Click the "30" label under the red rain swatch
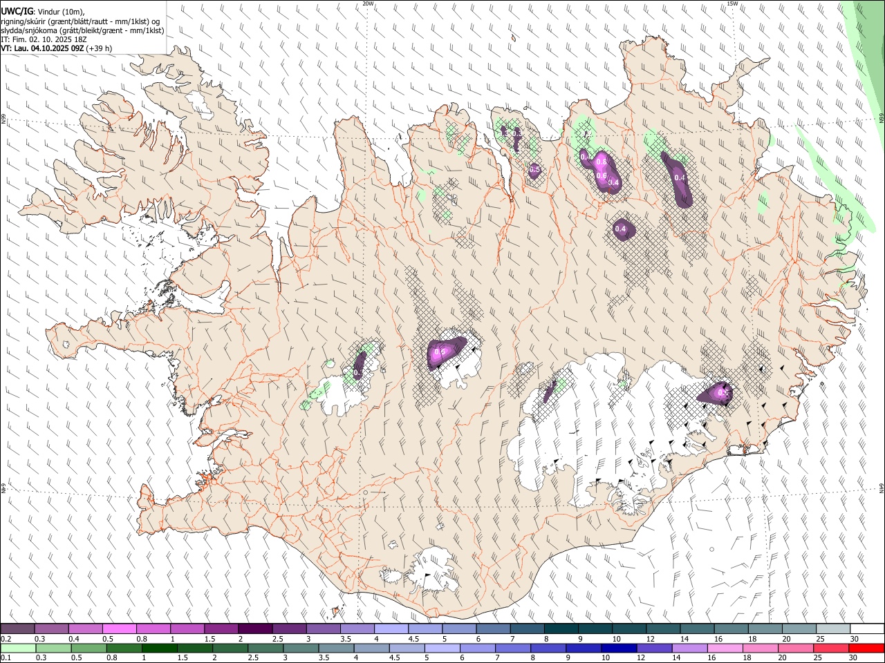Viewport: 885px width, 663px height. 853,658
